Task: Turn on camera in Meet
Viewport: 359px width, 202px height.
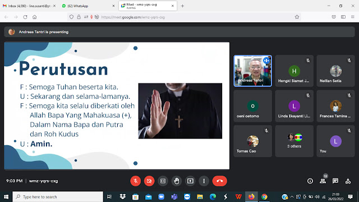Action: 149,181
